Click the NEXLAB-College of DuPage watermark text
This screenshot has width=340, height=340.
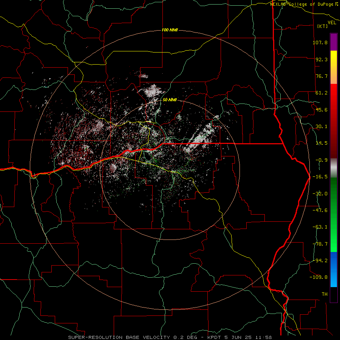pyautogui.click(x=304, y=4)
